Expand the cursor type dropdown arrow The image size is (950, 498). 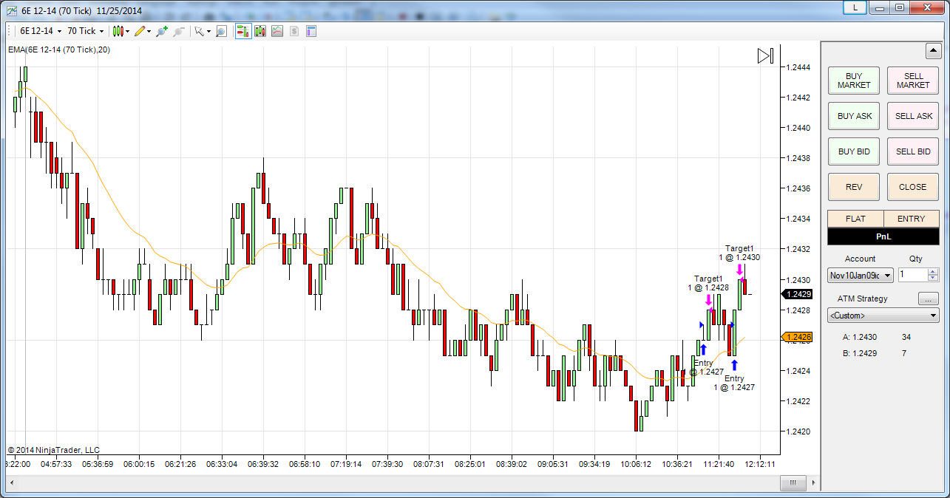(208, 31)
